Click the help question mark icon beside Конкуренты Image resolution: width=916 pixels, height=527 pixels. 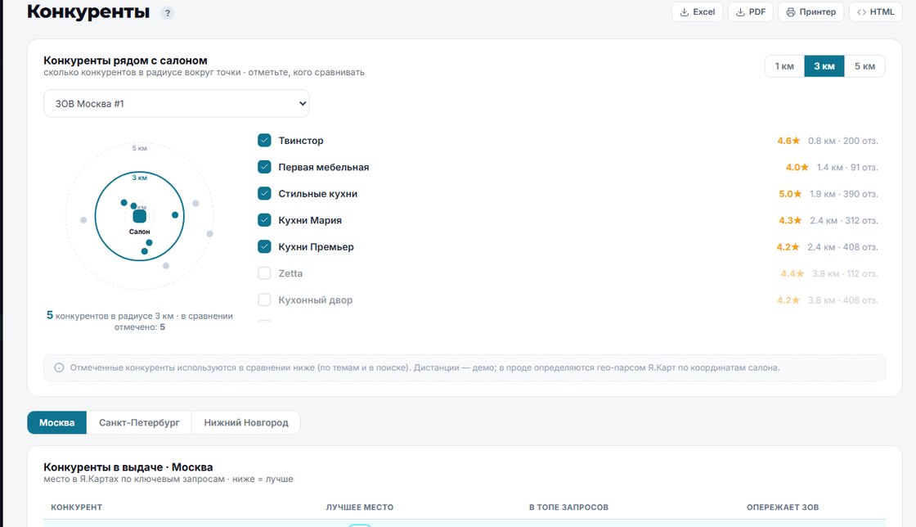[167, 13]
